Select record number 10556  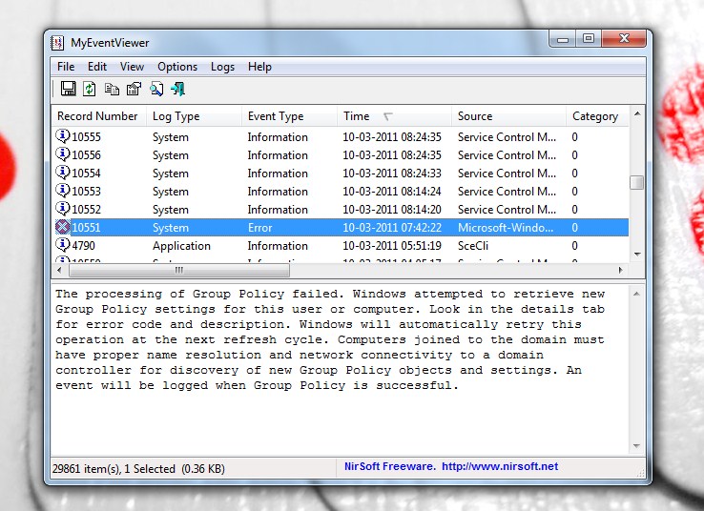click(x=86, y=155)
